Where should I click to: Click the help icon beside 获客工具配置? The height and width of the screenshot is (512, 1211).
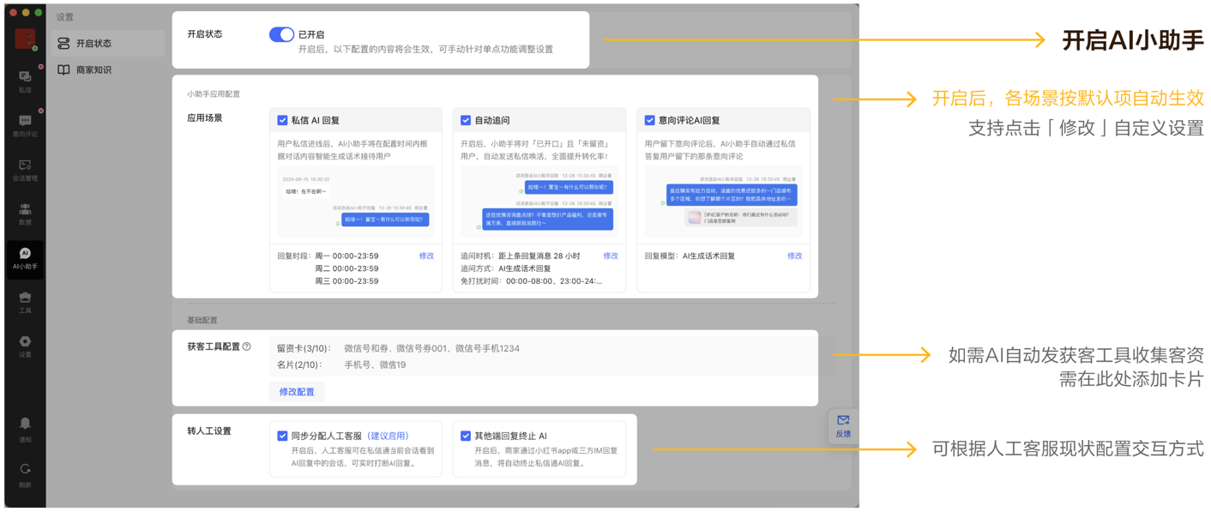tap(247, 346)
